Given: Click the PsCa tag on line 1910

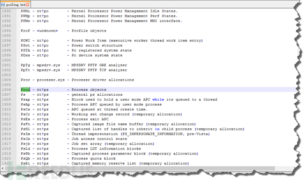Looking at the screenshot, I should pyautogui.click(x=25, y=110).
